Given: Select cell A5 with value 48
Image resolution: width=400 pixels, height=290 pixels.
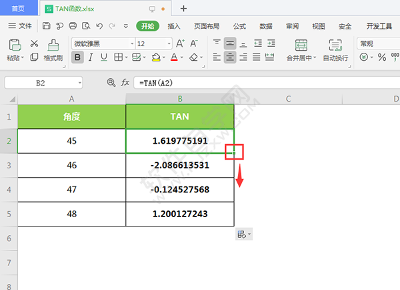Looking at the screenshot, I should point(72,214).
